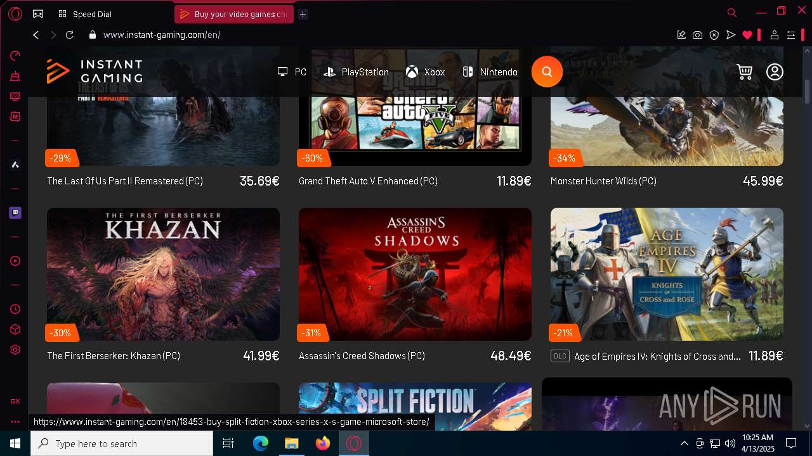The width and height of the screenshot is (812, 456).
Task: Click the 48.49€ price
Action: tap(511, 356)
